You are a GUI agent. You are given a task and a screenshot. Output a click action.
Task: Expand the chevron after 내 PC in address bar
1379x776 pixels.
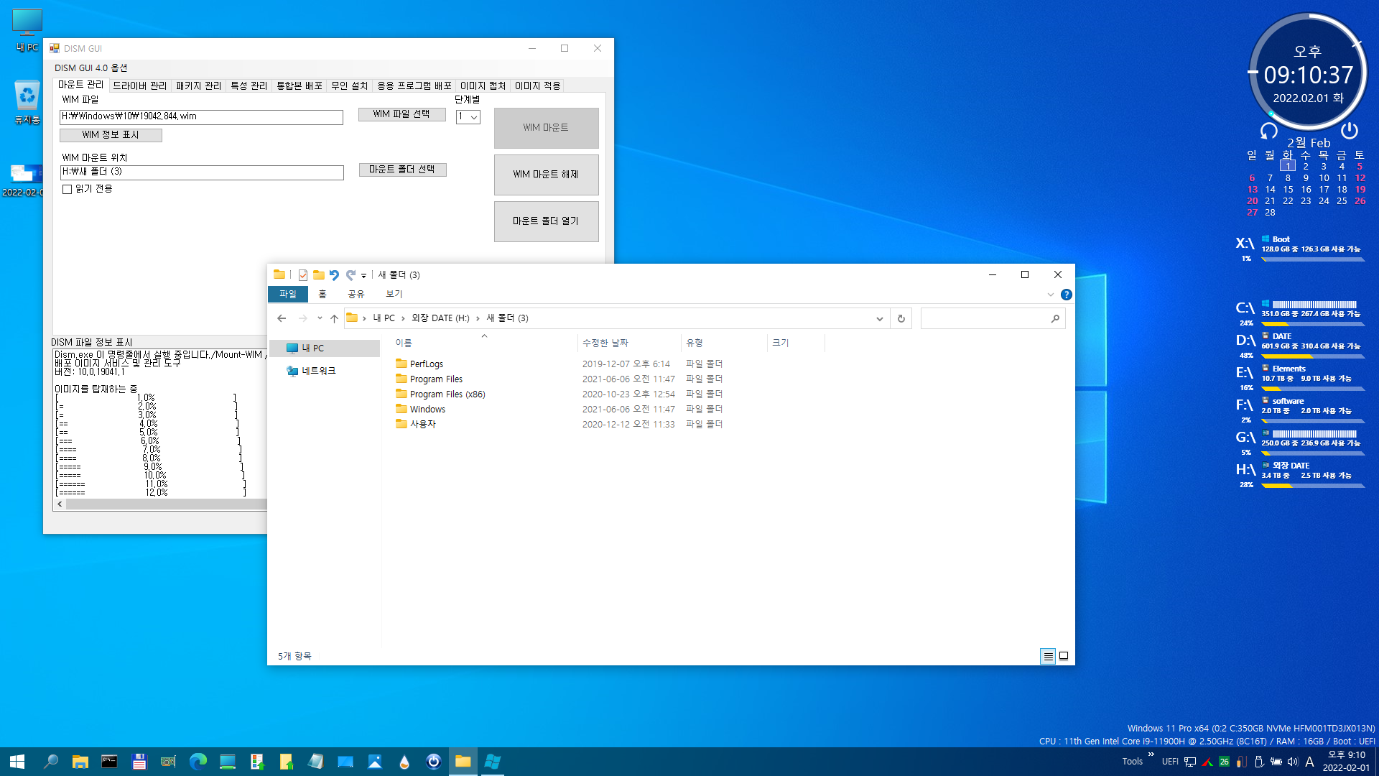pyautogui.click(x=403, y=318)
